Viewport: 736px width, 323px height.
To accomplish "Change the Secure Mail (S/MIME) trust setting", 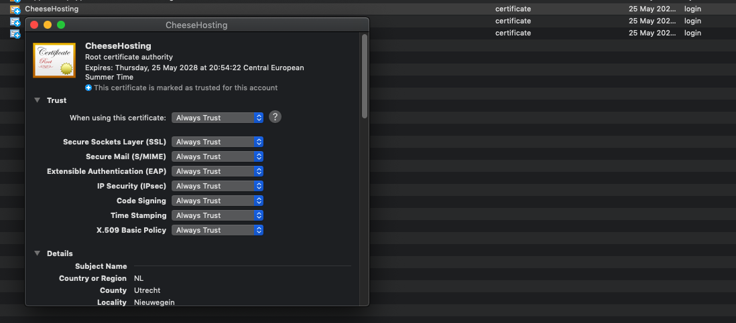I will (217, 156).
